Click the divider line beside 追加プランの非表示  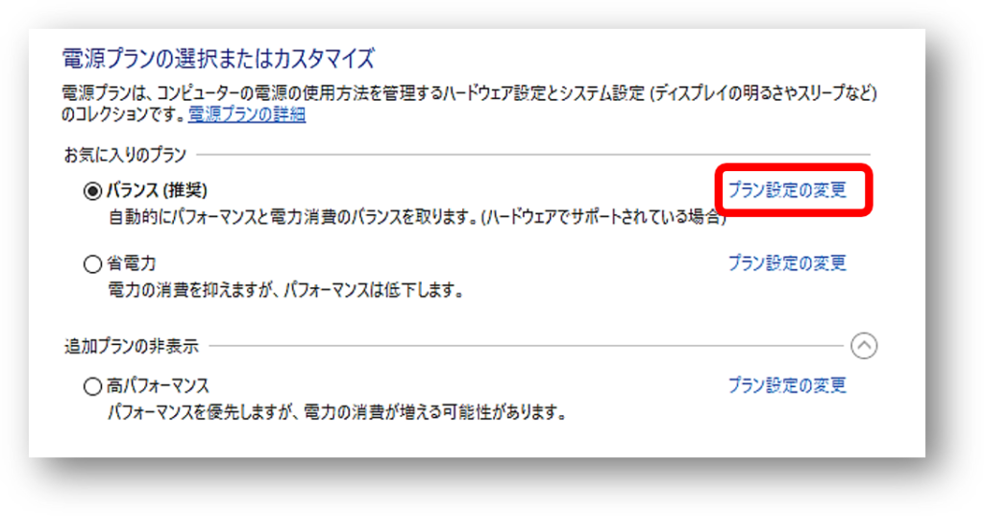pos(526,346)
